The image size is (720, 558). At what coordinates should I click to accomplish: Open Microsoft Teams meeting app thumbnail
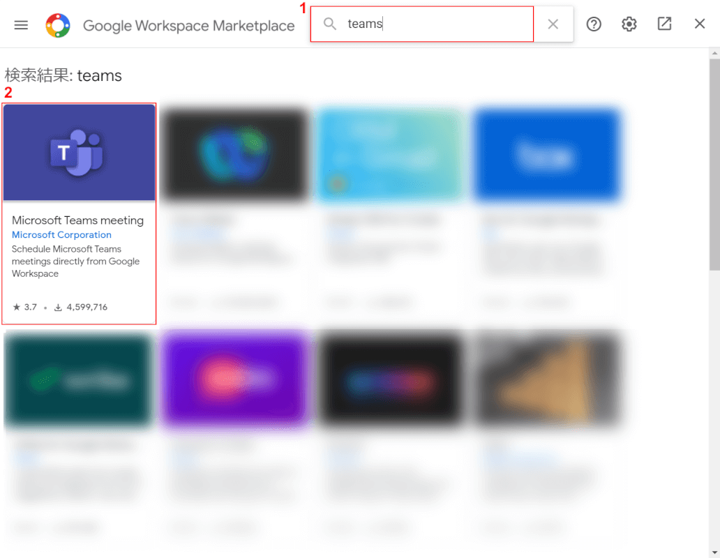[79, 152]
